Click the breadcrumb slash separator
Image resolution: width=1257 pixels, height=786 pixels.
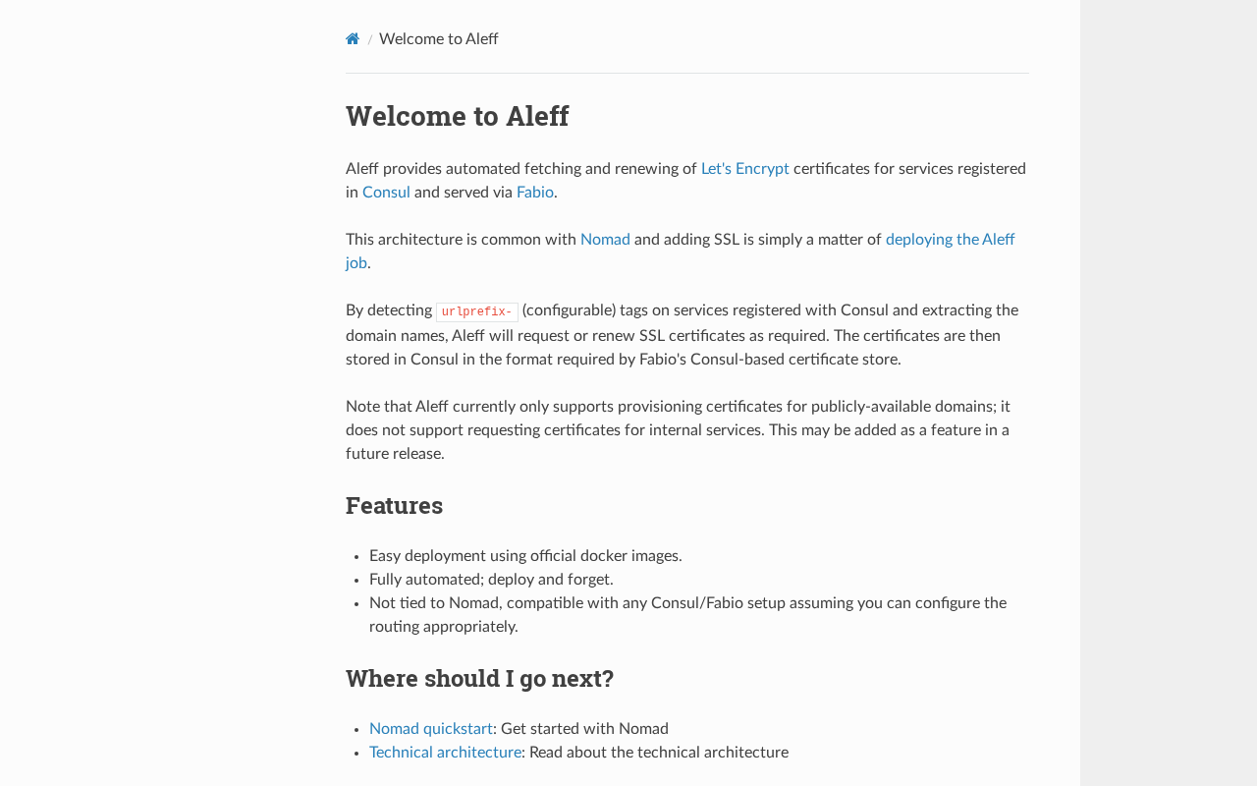coord(370,40)
